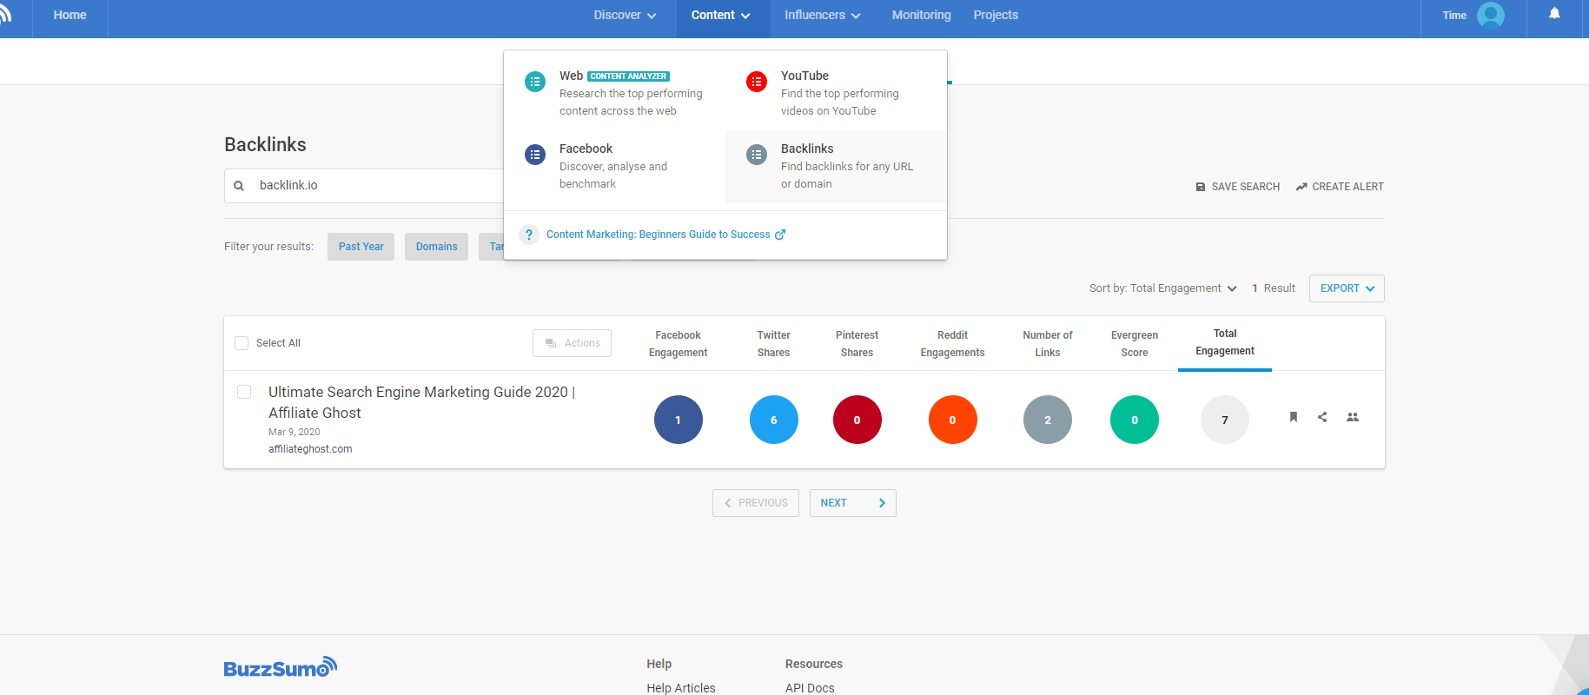Open Help Articles in the footer

point(681,688)
